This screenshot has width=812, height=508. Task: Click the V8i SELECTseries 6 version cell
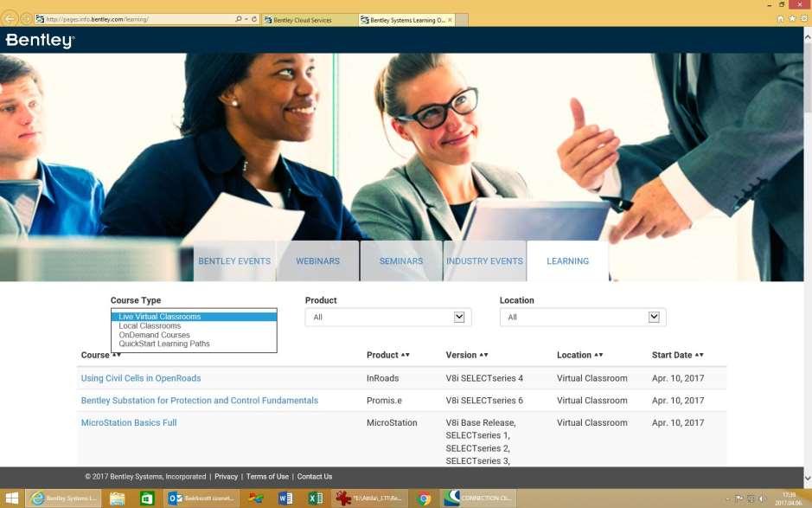pos(484,401)
